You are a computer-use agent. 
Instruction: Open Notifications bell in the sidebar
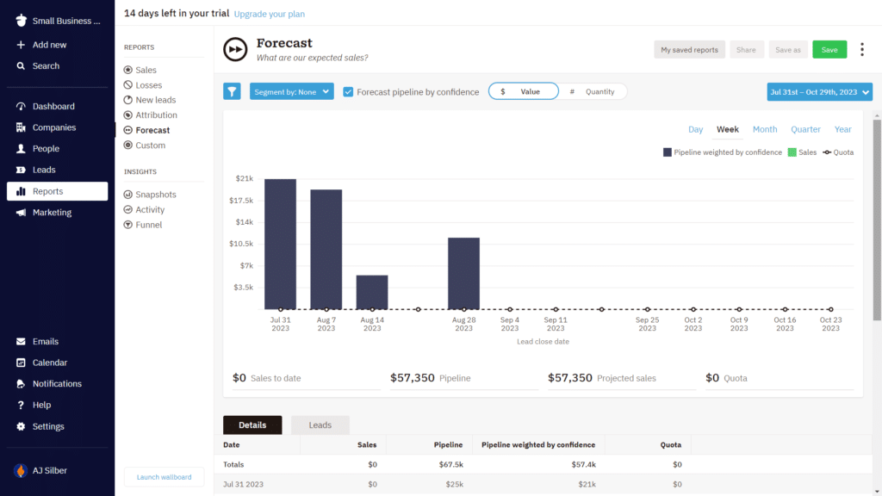click(21, 384)
